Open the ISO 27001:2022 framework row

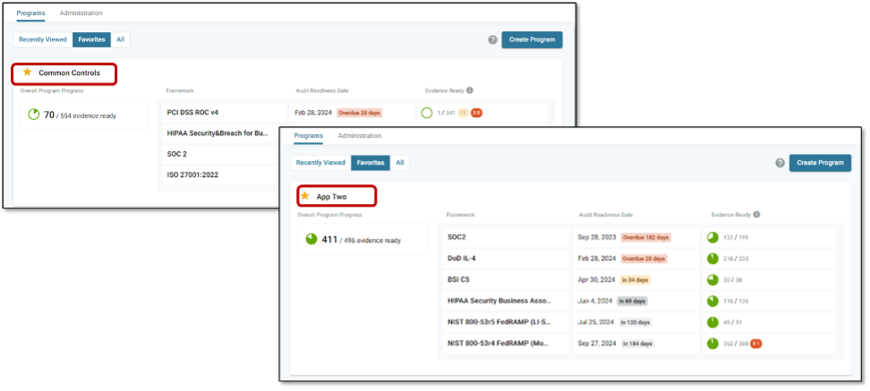click(192, 174)
